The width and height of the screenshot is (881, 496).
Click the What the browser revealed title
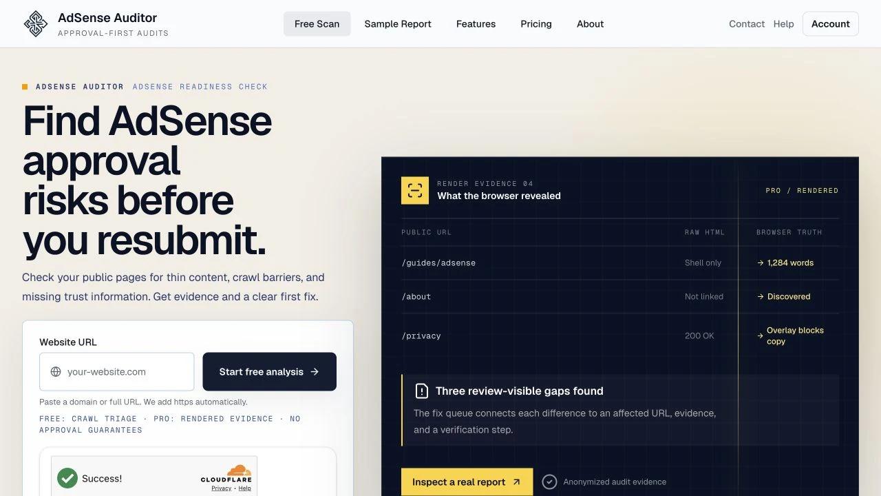(x=499, y=196)
